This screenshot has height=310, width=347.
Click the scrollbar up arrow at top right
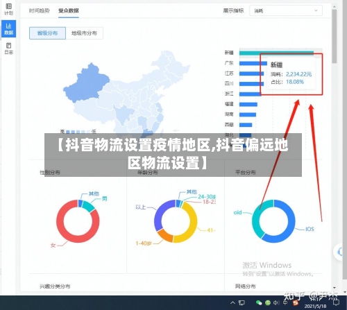tap(335, 7)
